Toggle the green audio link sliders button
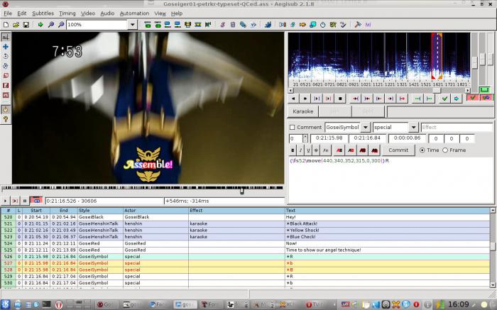Screen dimensions: 497x310 click(485, 90)
